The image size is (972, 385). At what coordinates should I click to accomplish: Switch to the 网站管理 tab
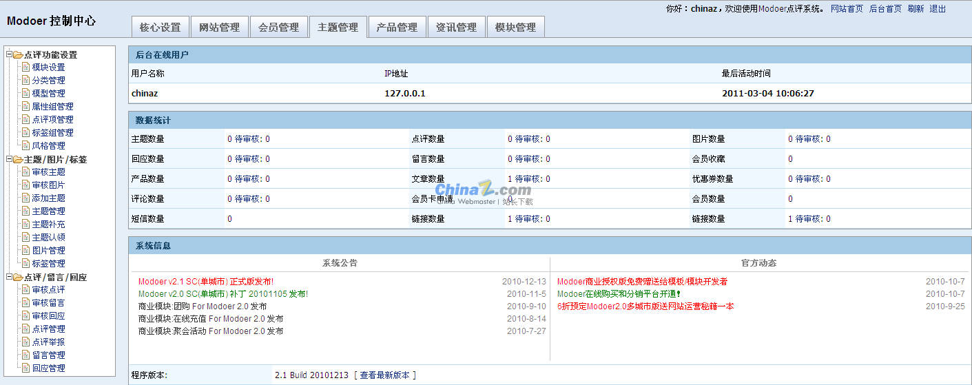(219, 27)
